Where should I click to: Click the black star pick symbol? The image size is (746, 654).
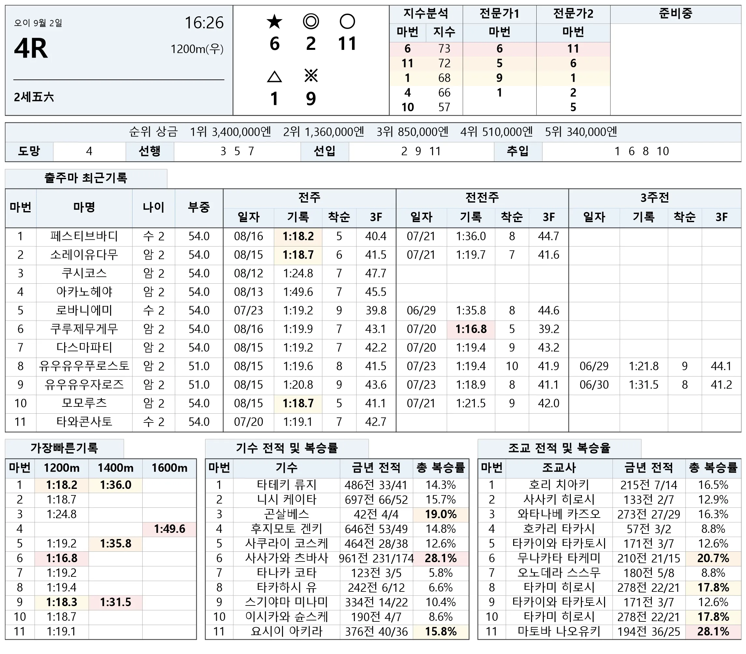coord(274,22)
